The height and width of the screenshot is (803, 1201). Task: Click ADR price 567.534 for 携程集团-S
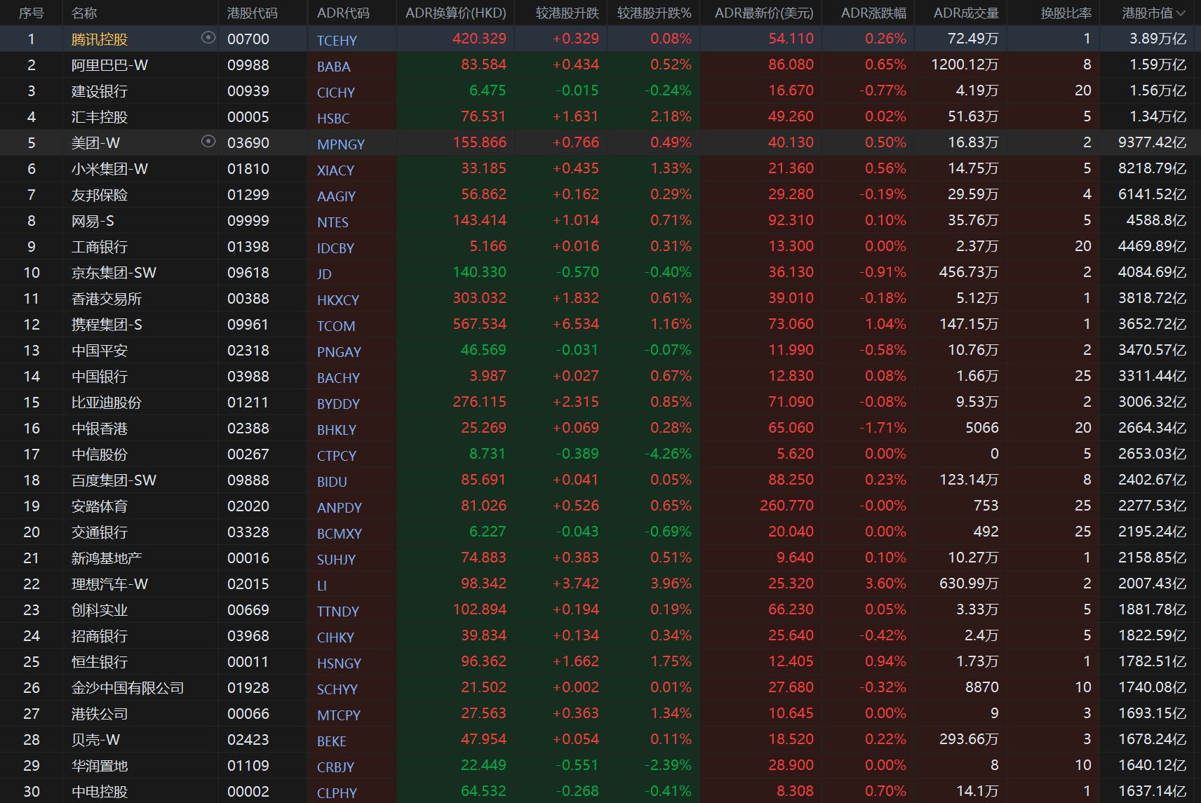[x=479, y=324]
